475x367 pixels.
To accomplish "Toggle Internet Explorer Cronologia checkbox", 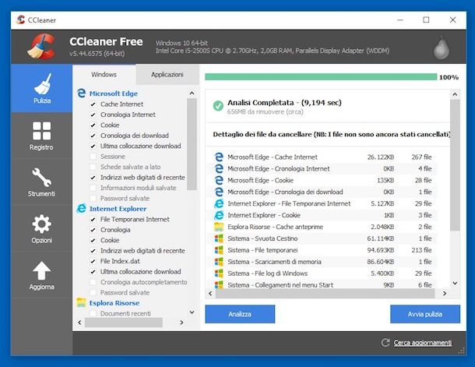I will pos(93,230).
